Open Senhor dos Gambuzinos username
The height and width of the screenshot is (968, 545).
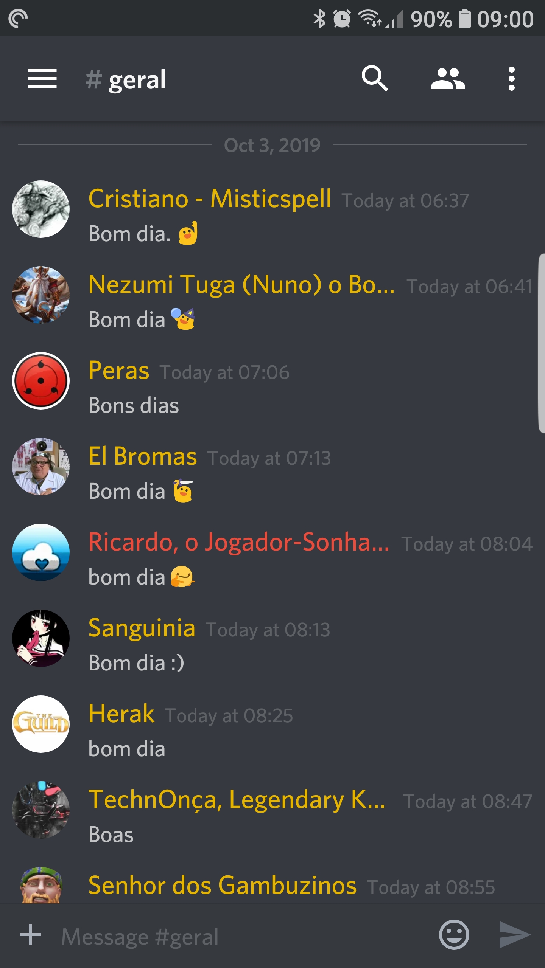223,886
